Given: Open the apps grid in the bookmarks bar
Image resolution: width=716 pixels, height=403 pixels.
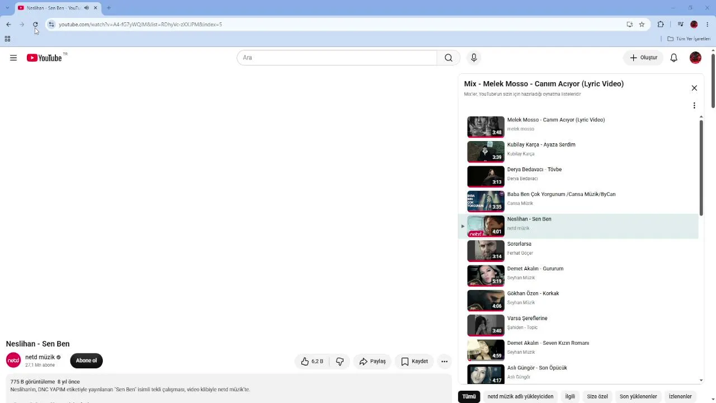Looking at the screenshot, I should click(7, 39).
